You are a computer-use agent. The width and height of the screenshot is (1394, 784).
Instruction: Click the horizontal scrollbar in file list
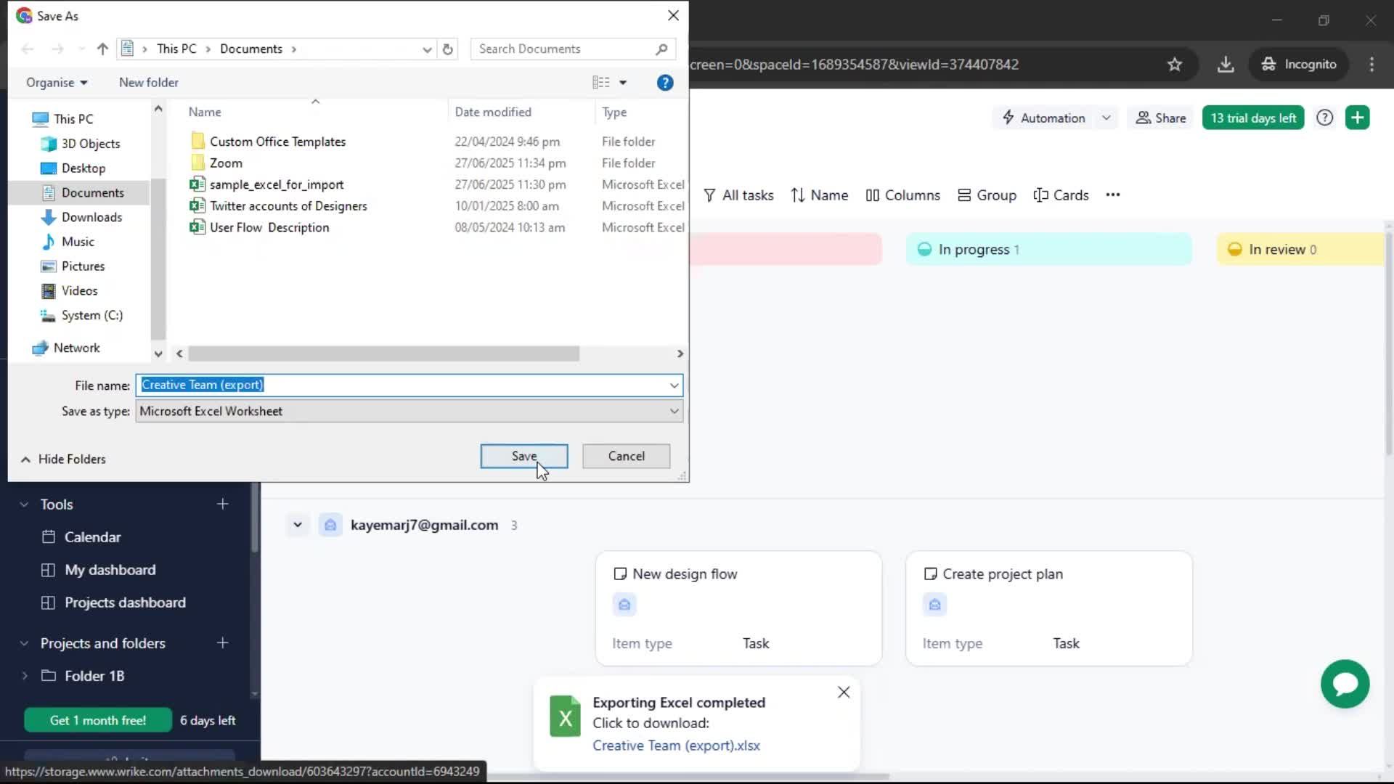383,354
